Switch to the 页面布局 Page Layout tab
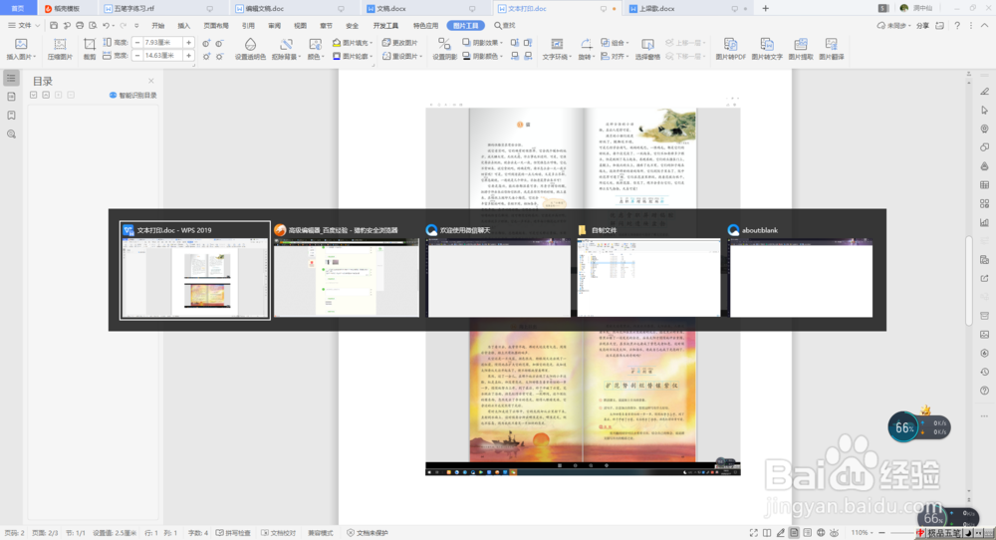This screenshot has height=540, width=996. click(x=216, y=26)
